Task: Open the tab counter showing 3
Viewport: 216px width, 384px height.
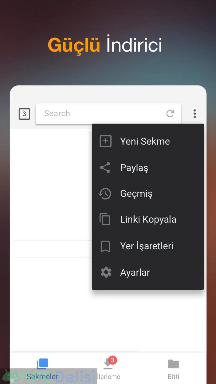Action: [x=24, y=114]
